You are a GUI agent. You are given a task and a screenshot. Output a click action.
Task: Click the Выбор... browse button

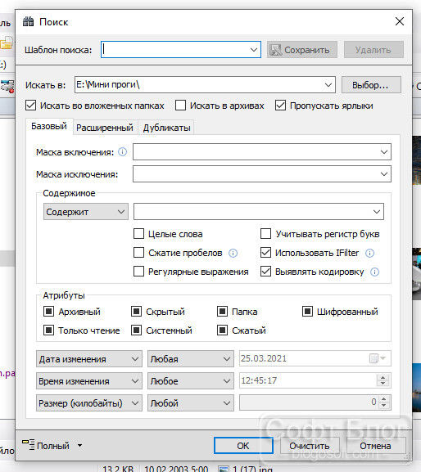371,85
